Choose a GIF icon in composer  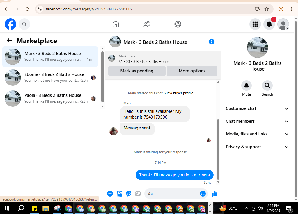[x=138, y=194]
